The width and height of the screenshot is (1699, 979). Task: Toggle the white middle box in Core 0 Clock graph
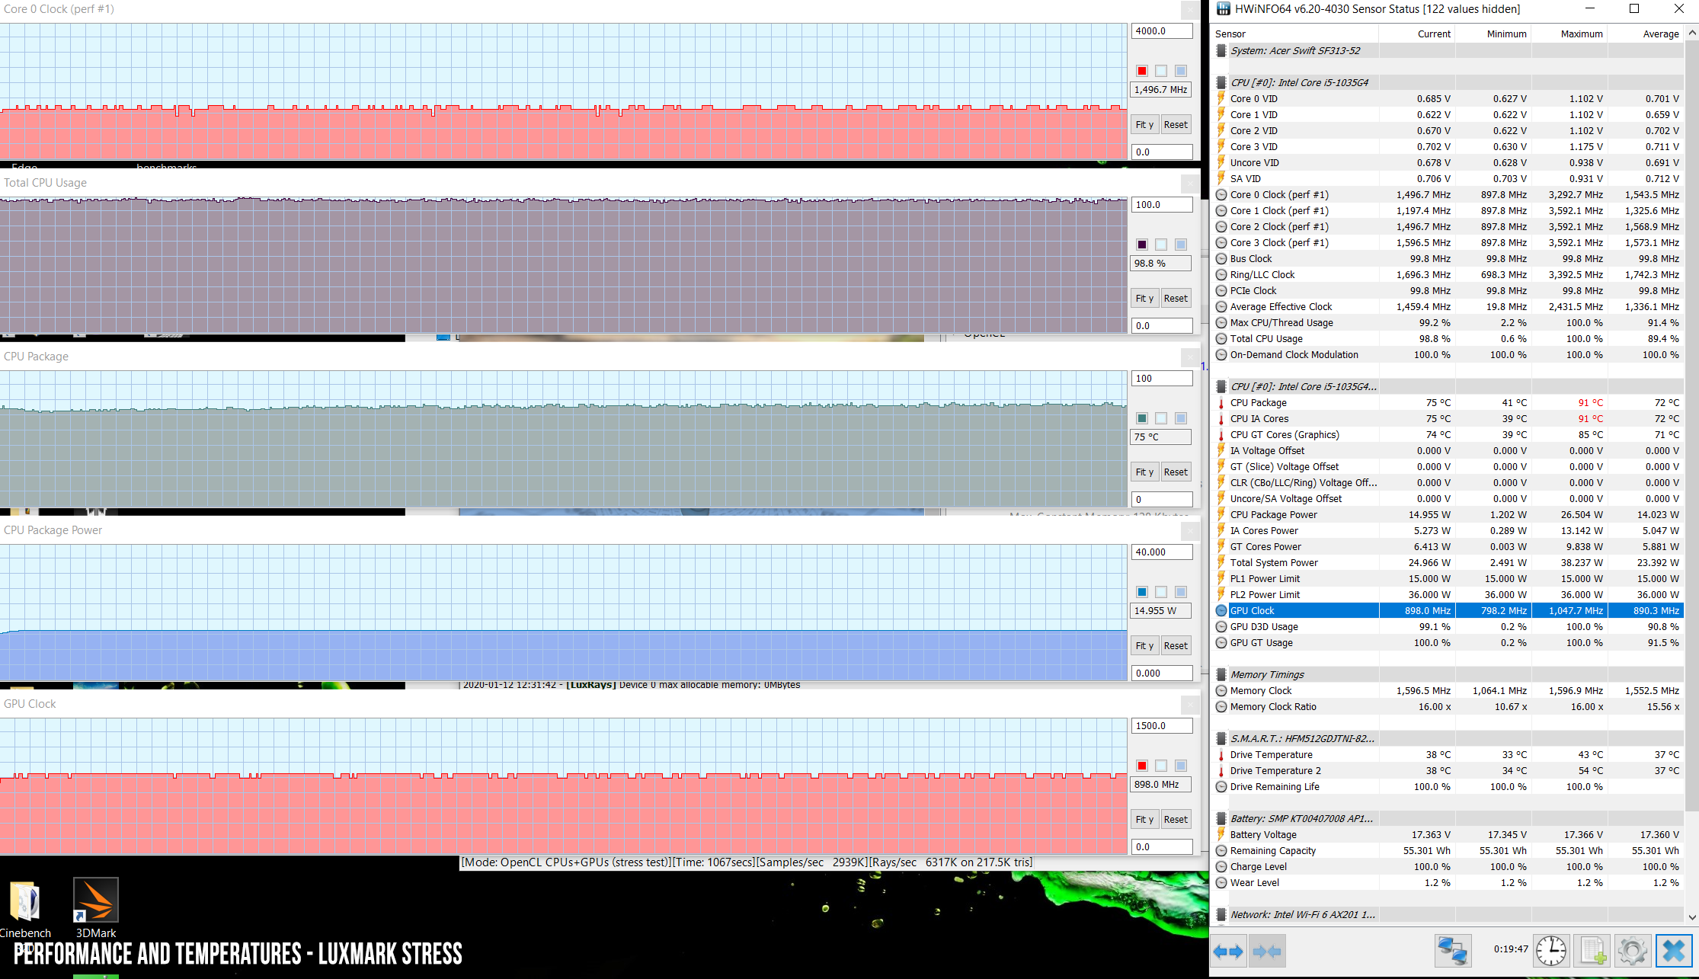(x=1161, y=71)
